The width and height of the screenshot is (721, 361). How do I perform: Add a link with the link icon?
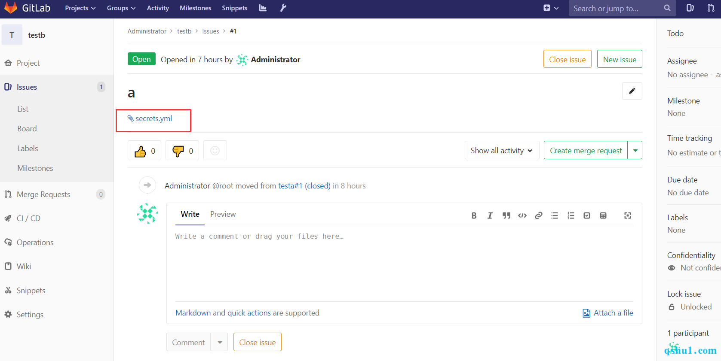tap(538, 215)
